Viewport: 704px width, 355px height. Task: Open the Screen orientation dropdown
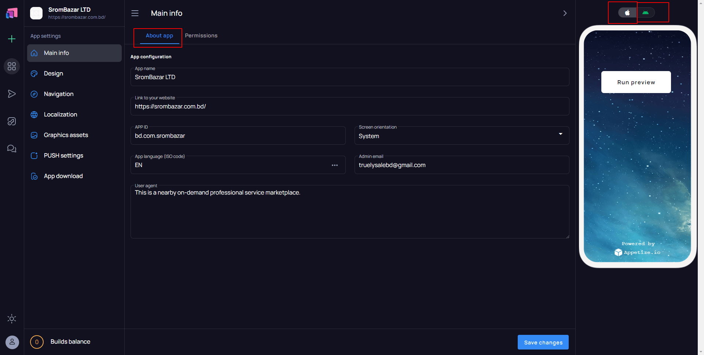click(x=560, y=134)
